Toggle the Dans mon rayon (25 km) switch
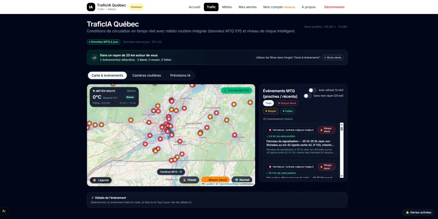Image resolution: width=438 pixels, height=219 pixels. 308,96
